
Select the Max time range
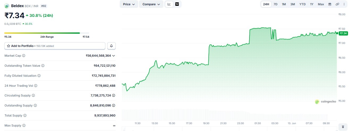click(321, 4)
